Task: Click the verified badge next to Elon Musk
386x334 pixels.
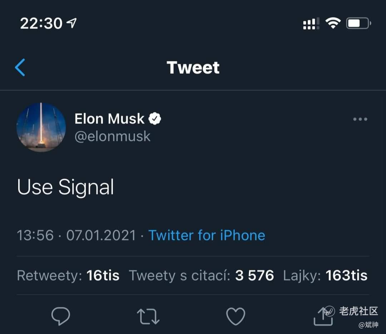Action: tap(155, 118)
